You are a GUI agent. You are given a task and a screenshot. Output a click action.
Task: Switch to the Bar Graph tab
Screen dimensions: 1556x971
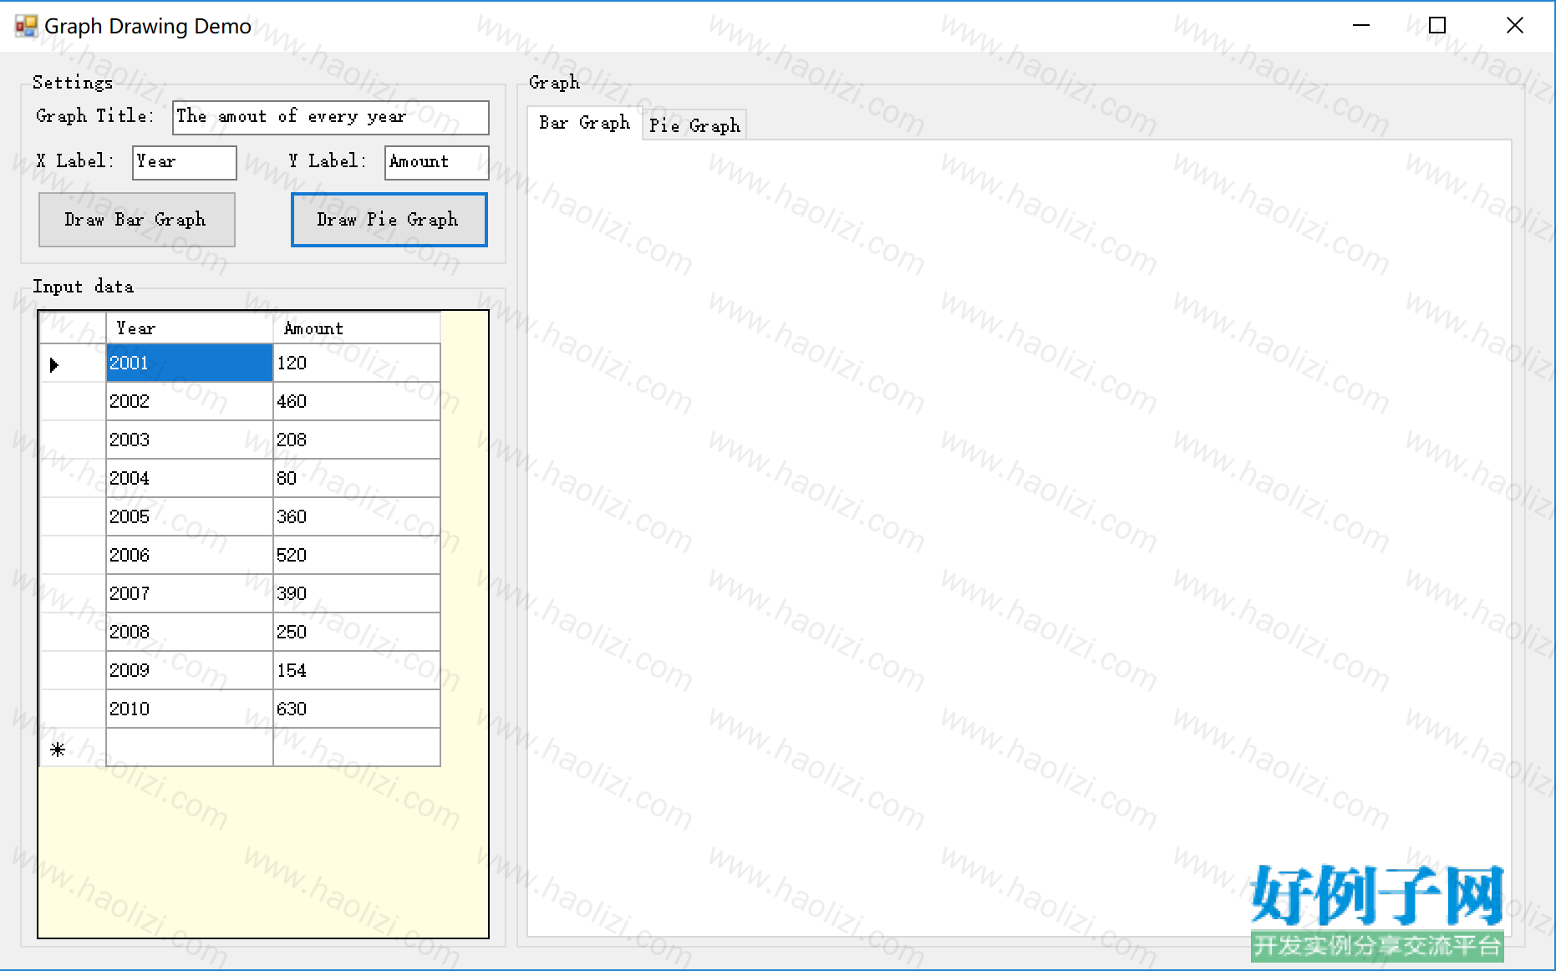click(x=584, y=123)
